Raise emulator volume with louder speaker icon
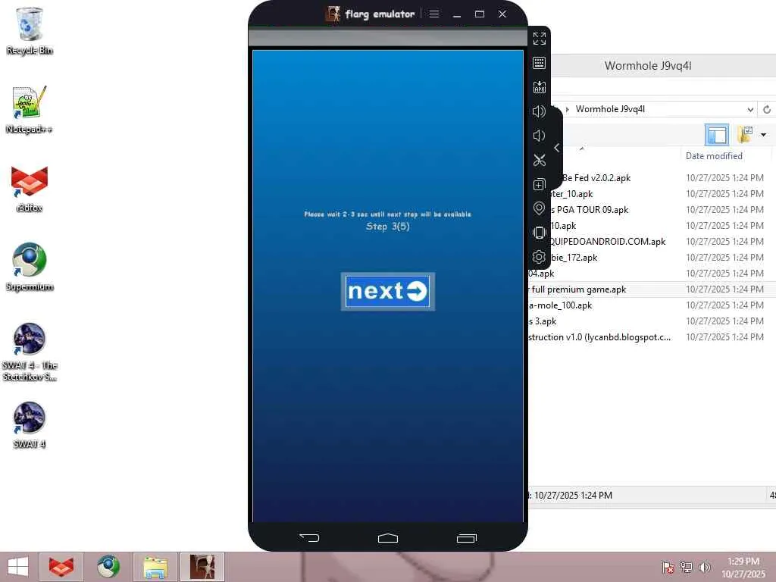Screen dimensions: 776x582 (539, 111)
